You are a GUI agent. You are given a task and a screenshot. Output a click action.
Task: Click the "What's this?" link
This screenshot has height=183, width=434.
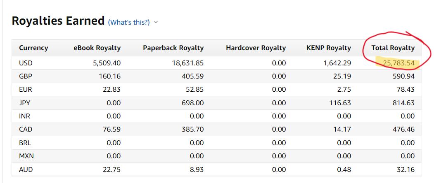pyautogui.click(x=128, y=22)
